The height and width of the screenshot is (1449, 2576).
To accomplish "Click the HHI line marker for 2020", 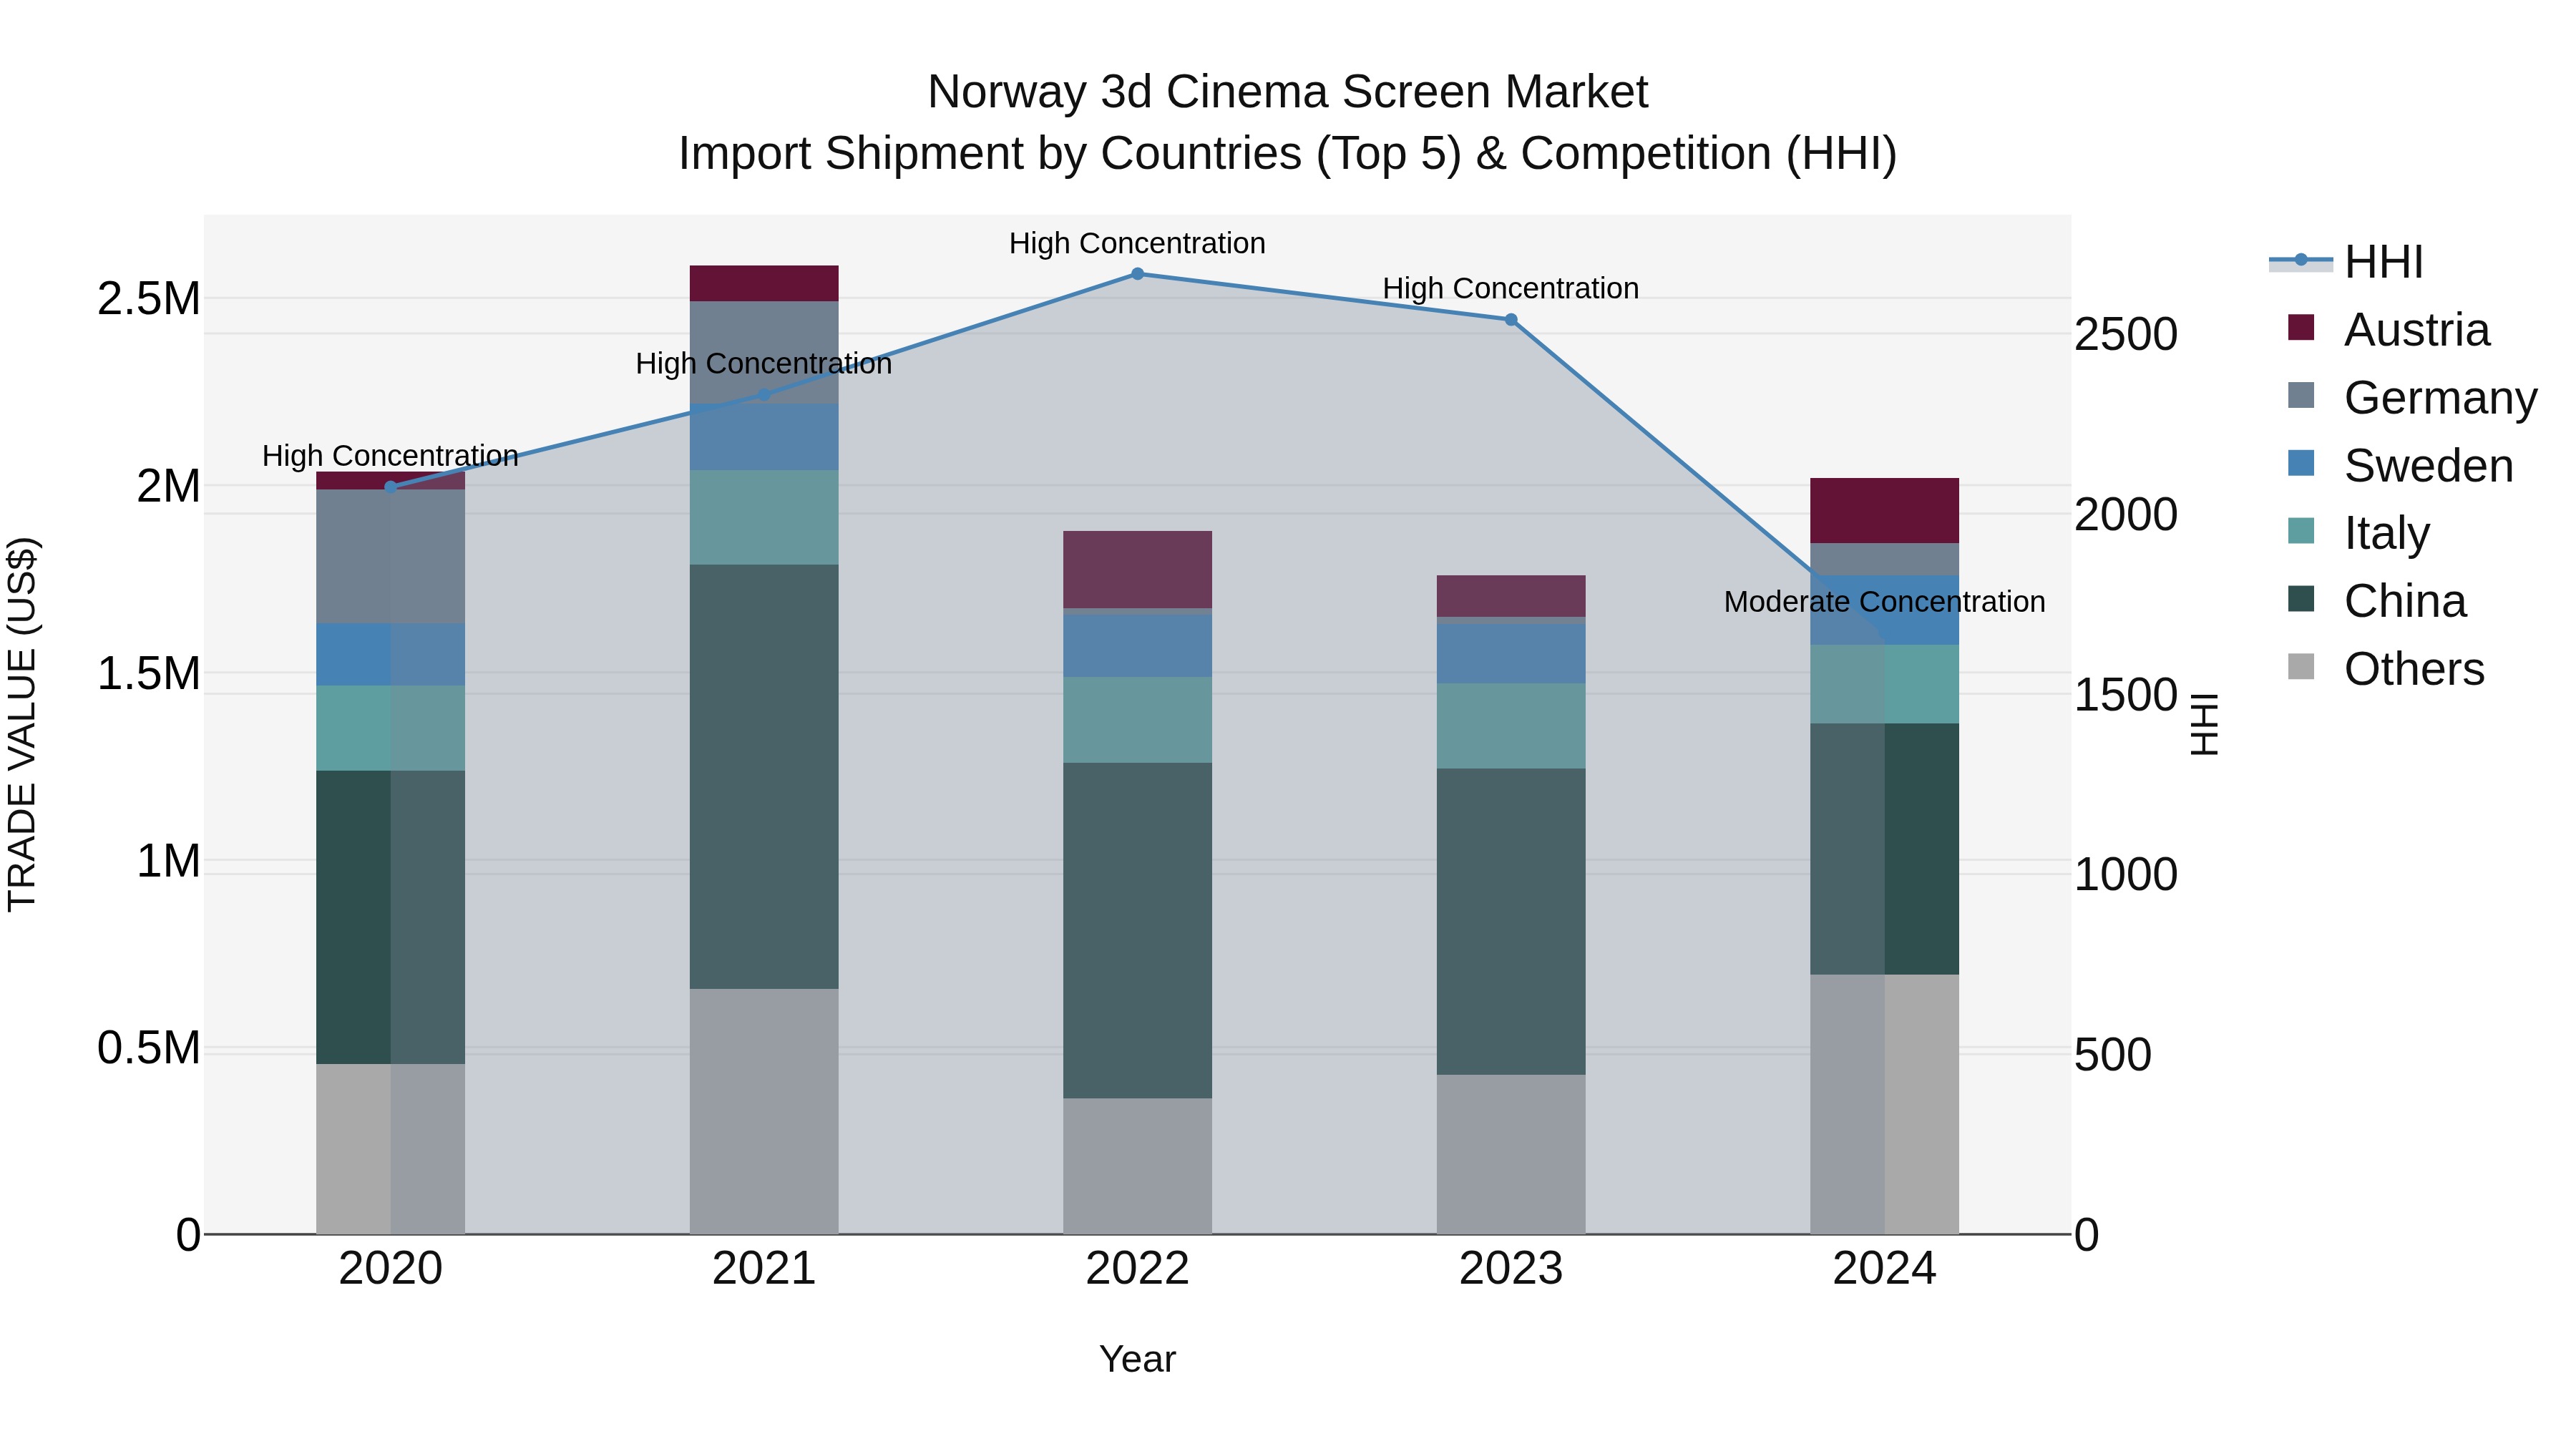I will tap(391, 487).
